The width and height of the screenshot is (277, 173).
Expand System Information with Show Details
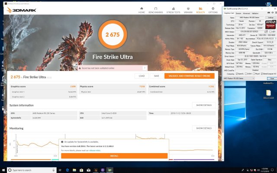point(203,105)
